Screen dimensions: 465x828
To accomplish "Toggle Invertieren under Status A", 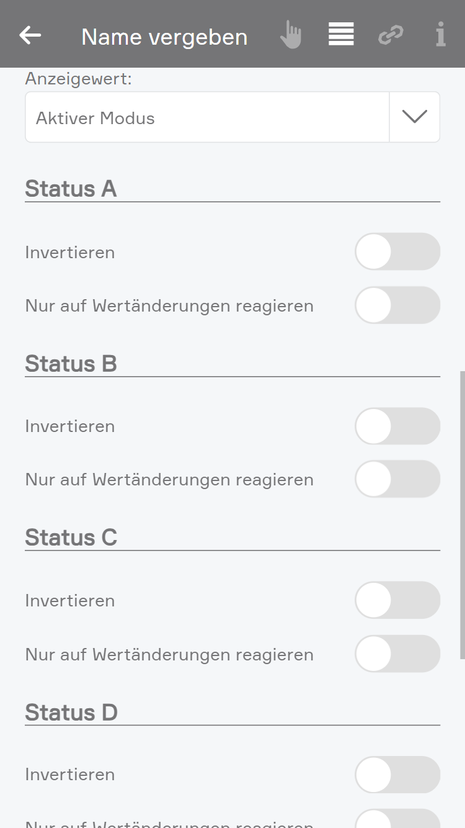I will pos(397,252).
